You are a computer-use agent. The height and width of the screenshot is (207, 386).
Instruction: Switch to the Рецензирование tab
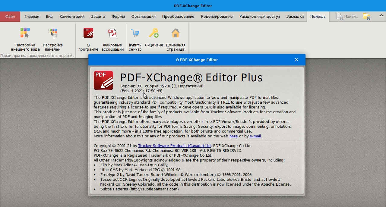coord(217,17)
